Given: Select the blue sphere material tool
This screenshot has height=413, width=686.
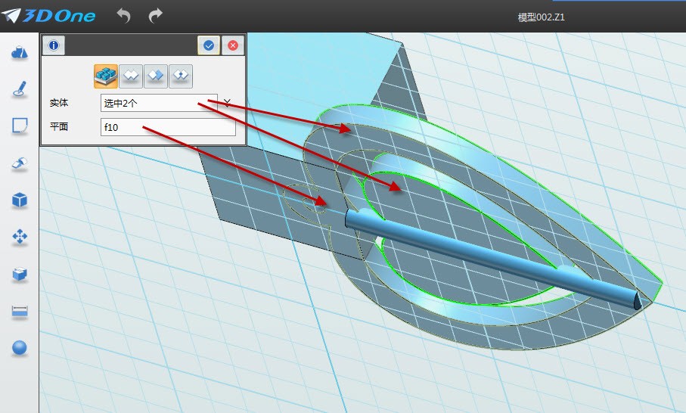Looking at the screenshot, I should pyautogui.click(x=20, y=347).
